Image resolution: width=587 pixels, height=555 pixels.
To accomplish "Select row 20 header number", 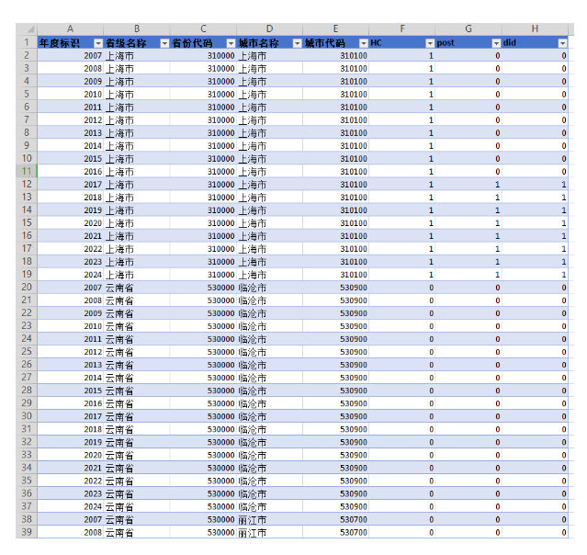I will click(x=27, y=288).
